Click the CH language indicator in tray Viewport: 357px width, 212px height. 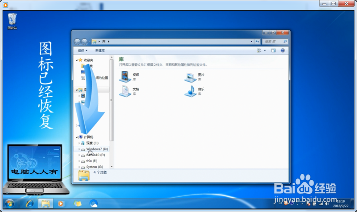280,203
